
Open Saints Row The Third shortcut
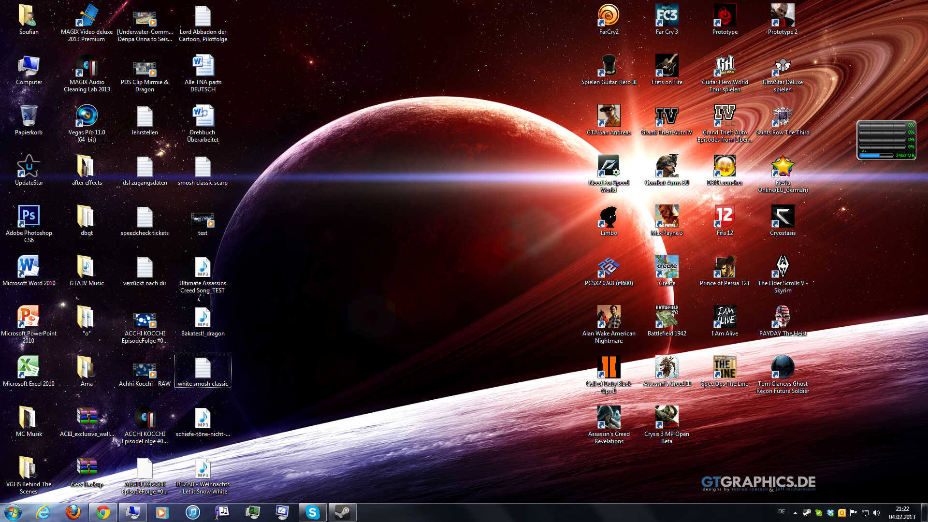click(783, 120)
